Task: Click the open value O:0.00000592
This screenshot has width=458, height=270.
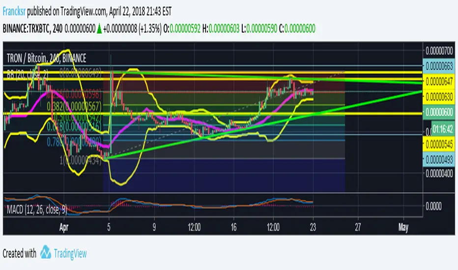Action: coord(182,28)
